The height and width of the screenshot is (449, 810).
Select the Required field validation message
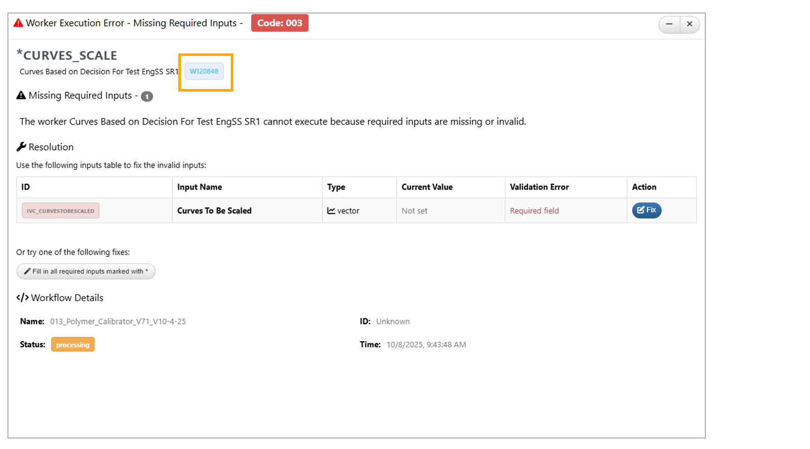point(534,211)
